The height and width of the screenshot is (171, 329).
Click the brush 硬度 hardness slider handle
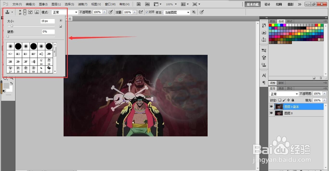[x=8, y=36]
